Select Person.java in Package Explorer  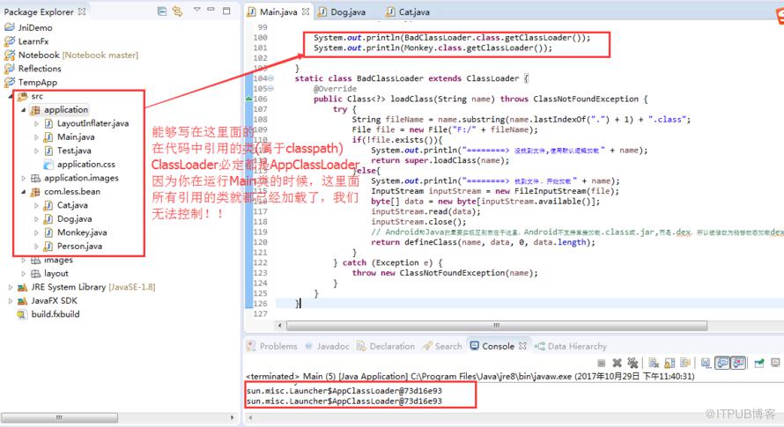coord(73,246)
